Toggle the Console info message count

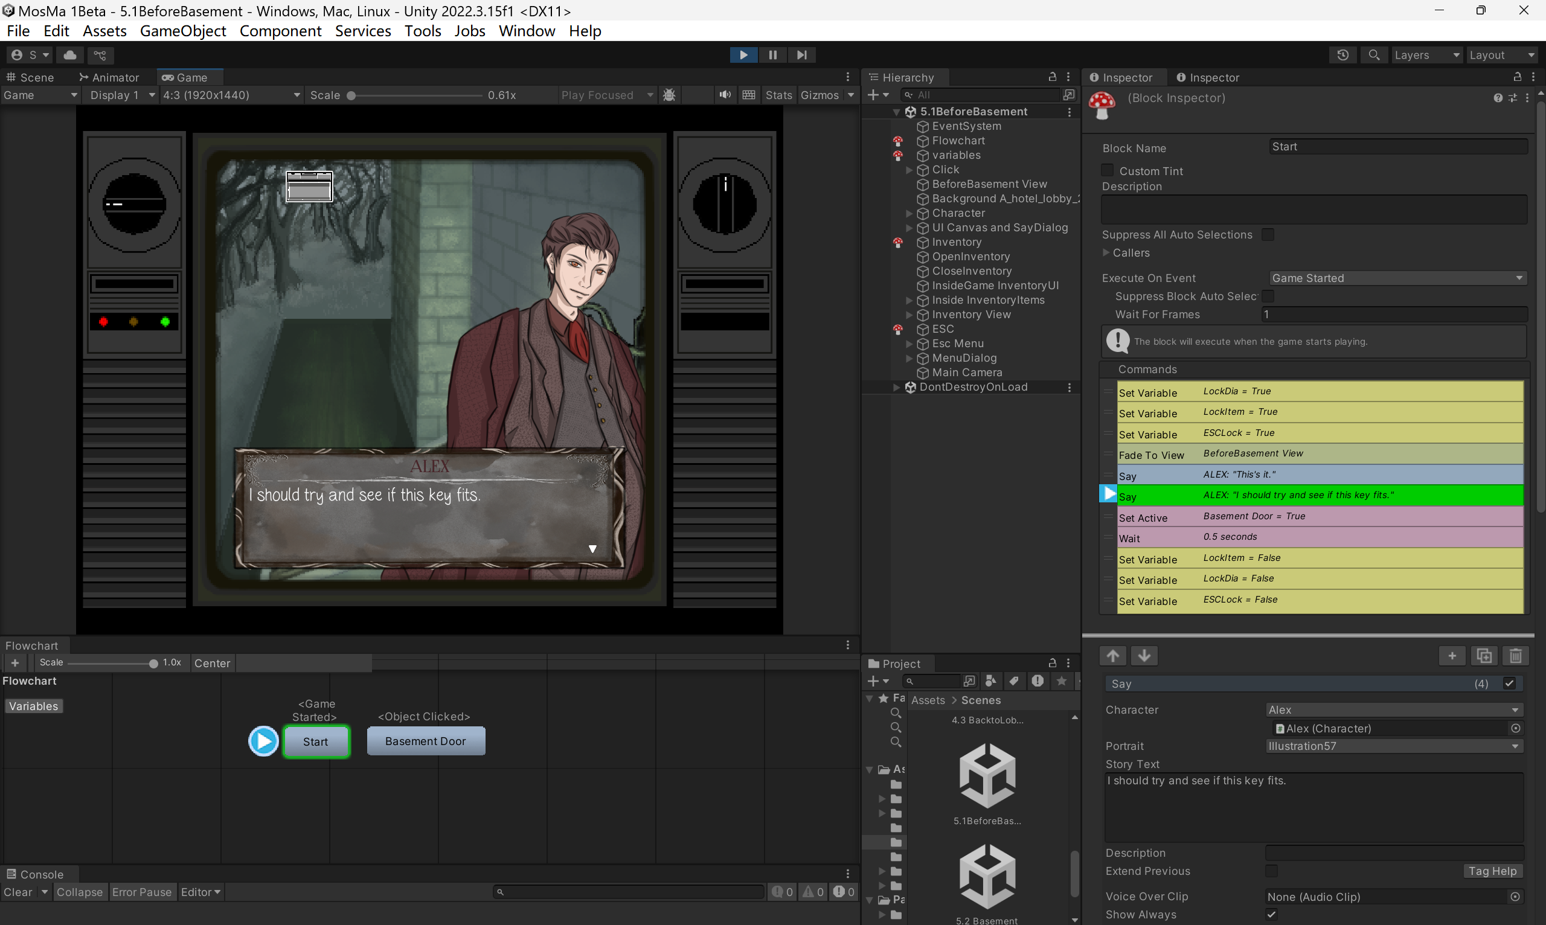coord(781,892)
